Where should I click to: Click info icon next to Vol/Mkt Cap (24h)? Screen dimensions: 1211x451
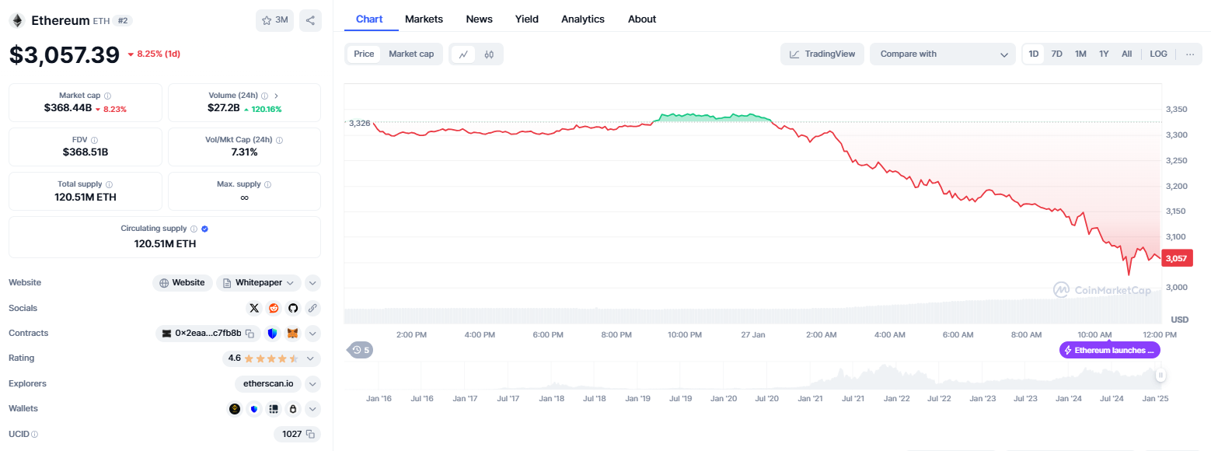click(279, 140)
